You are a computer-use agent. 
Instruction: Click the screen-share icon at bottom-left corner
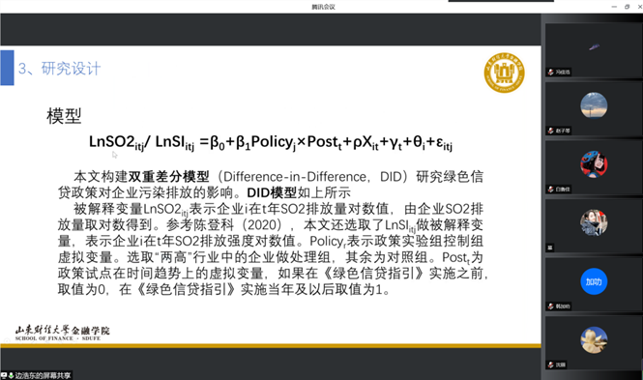4,375
